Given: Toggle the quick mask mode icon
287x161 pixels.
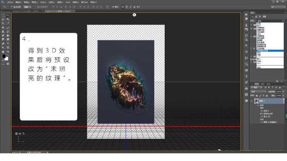Looking at the screenshot, I should pos(3,64).
